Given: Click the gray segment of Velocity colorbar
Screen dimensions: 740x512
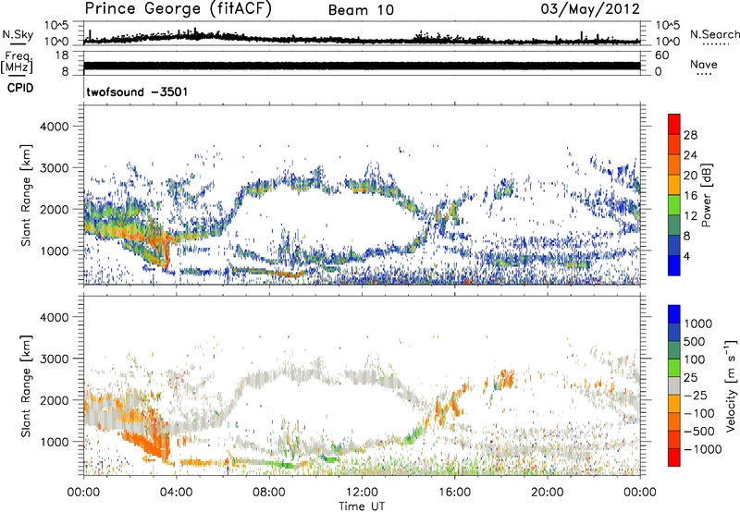Looking at the screenshot, I should pos(674,386).
